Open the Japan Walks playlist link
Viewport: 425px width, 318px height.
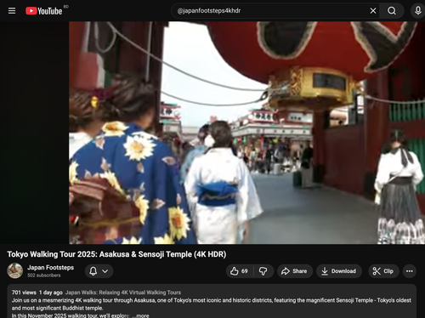123,292
